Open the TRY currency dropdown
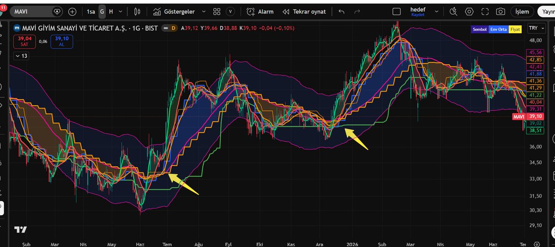 (536, 28)
